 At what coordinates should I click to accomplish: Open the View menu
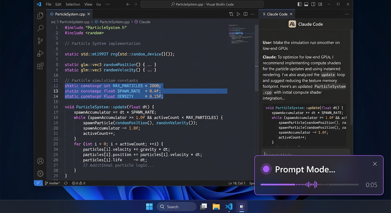(88, 4)
